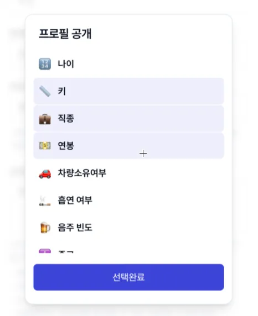The height and width of the screenshot is (316, 258).
Task: Click the red car icon
Action: (45, 173)
